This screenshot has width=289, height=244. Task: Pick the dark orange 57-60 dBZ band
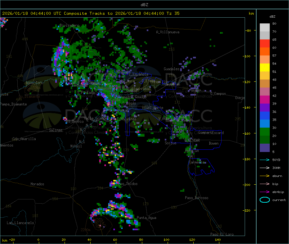[265, 52]
